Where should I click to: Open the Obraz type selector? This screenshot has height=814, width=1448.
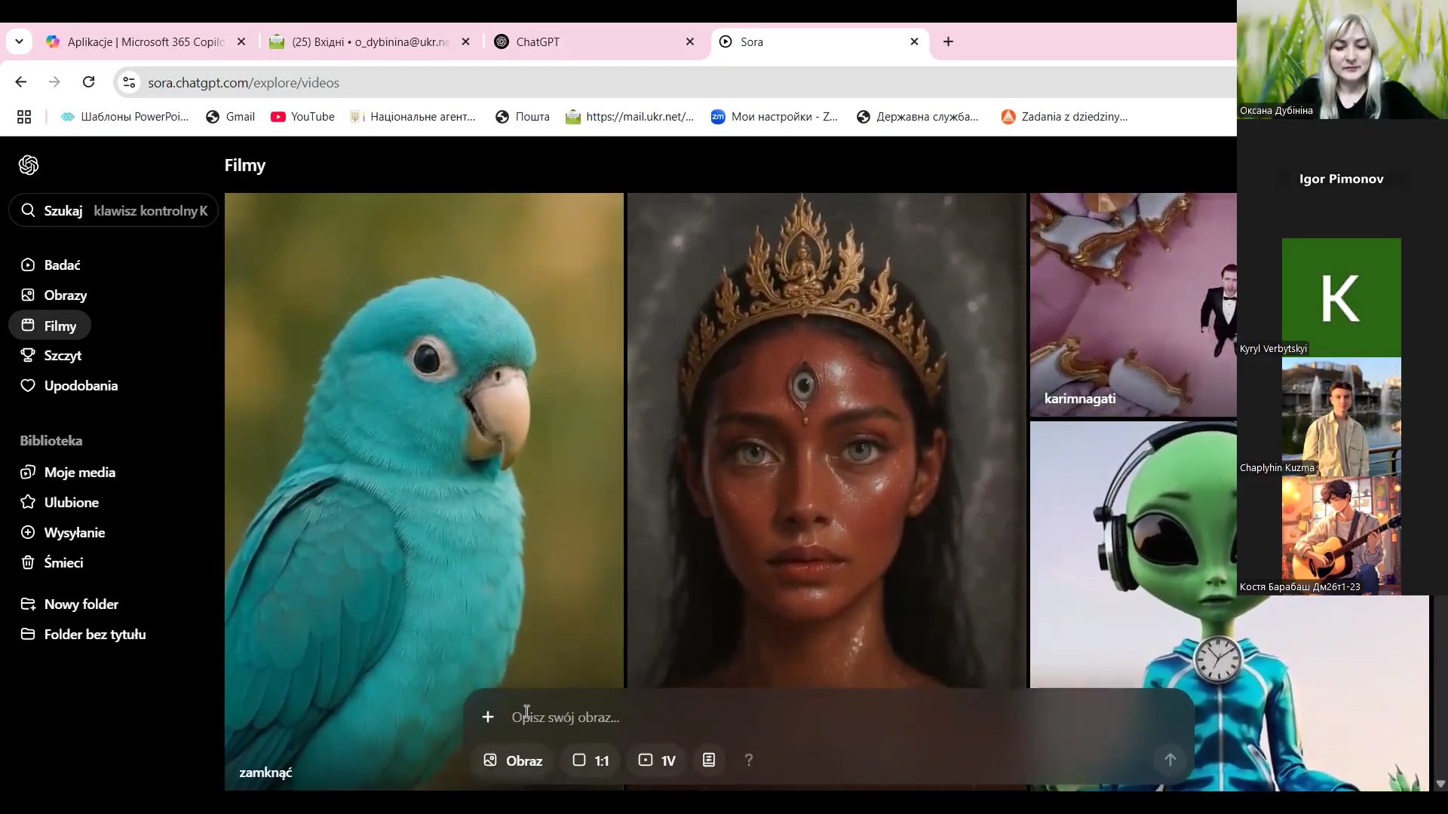[513, 760]
